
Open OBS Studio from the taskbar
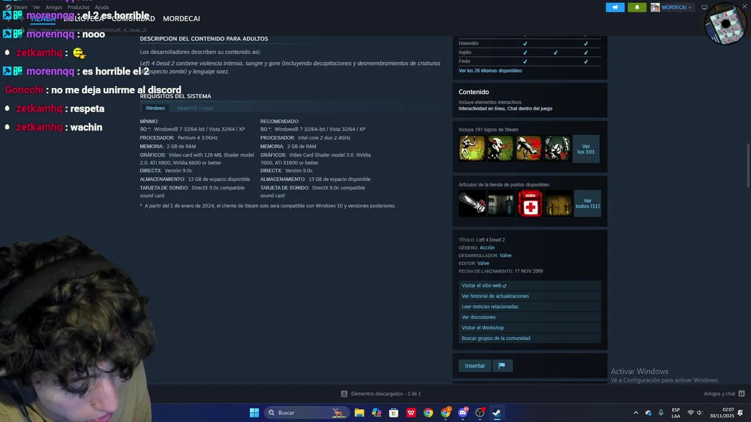pos(480,413)
